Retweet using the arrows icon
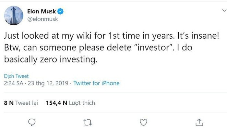Viewport: 227px width, 131px height. point(87,122)
